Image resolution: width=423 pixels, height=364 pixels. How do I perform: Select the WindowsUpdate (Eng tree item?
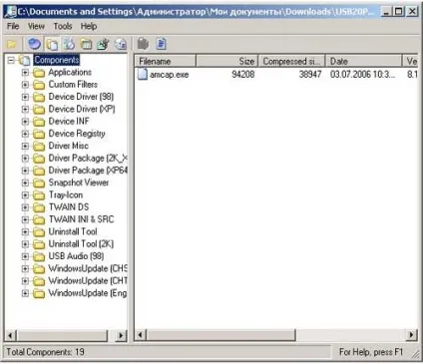click(88, 293)
